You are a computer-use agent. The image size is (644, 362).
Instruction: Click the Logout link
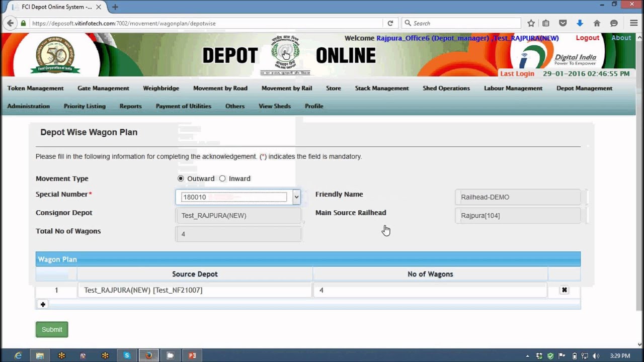[587, 38]
